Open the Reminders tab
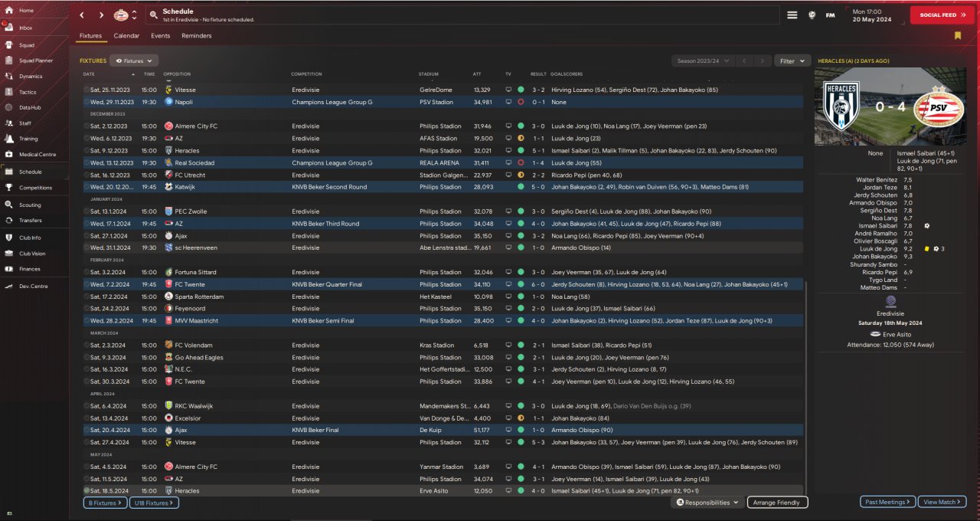Viewport: 980px width, 521px height. pyautogui.click(x=197, y=36)
